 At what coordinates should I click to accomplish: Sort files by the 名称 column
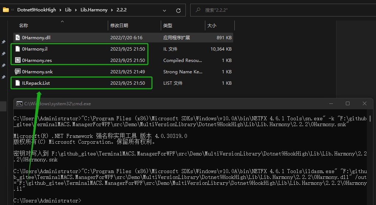[24, 25]
